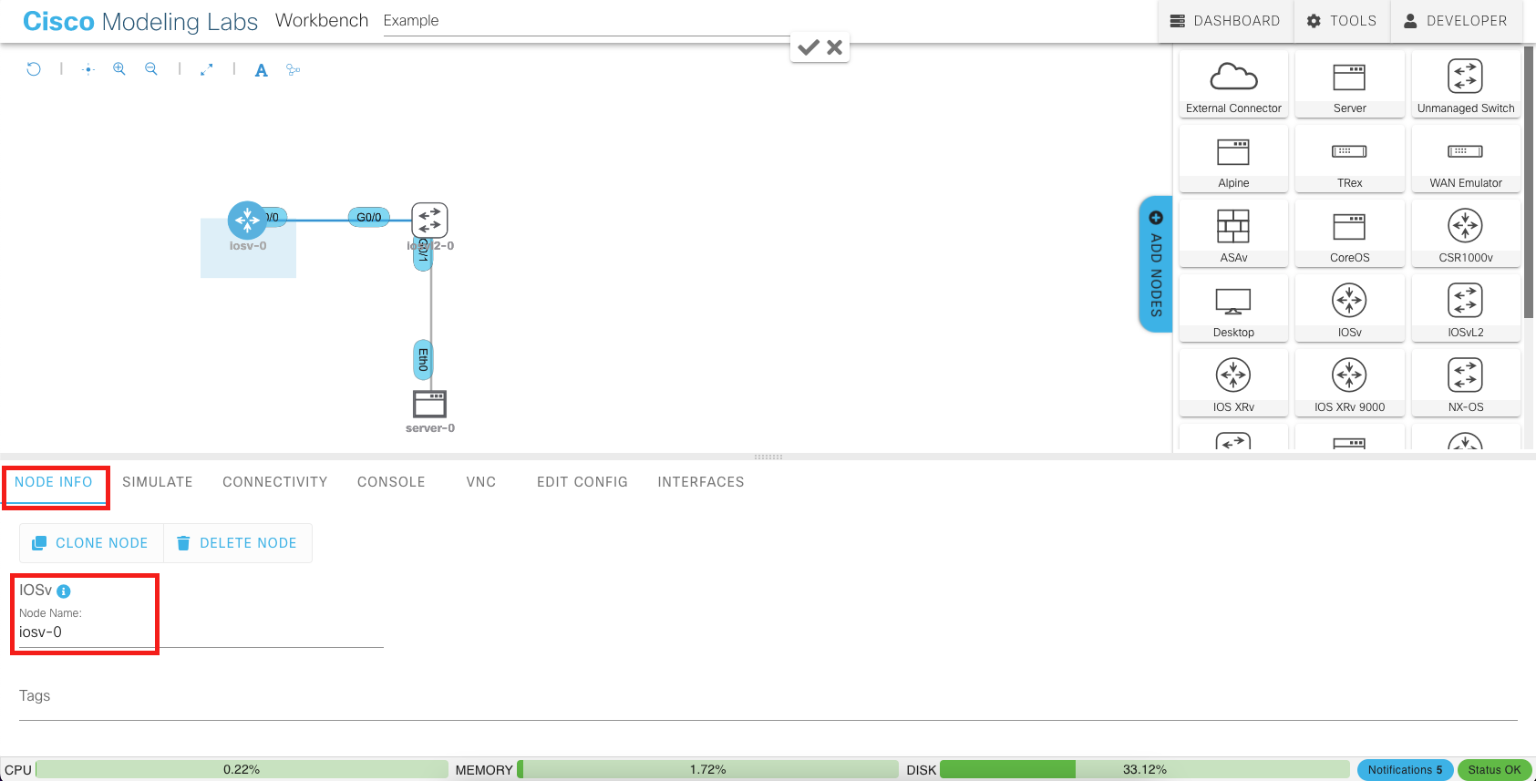
Task: Click the G0/0 interface label near the switch
Action: click(x=369, y=218)
